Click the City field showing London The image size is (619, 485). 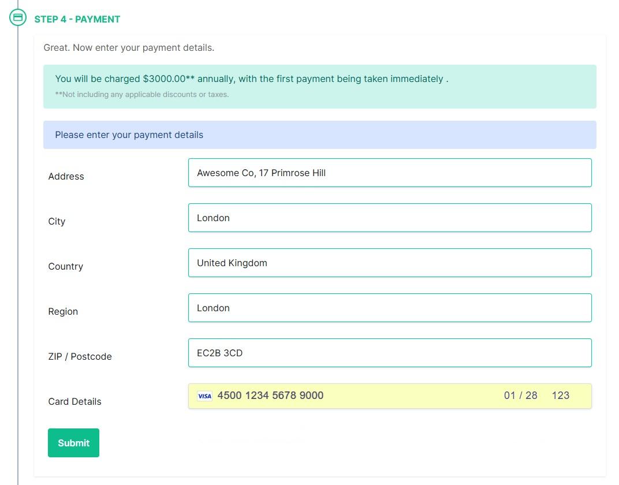pyautogui.click(x=390, y=218)
